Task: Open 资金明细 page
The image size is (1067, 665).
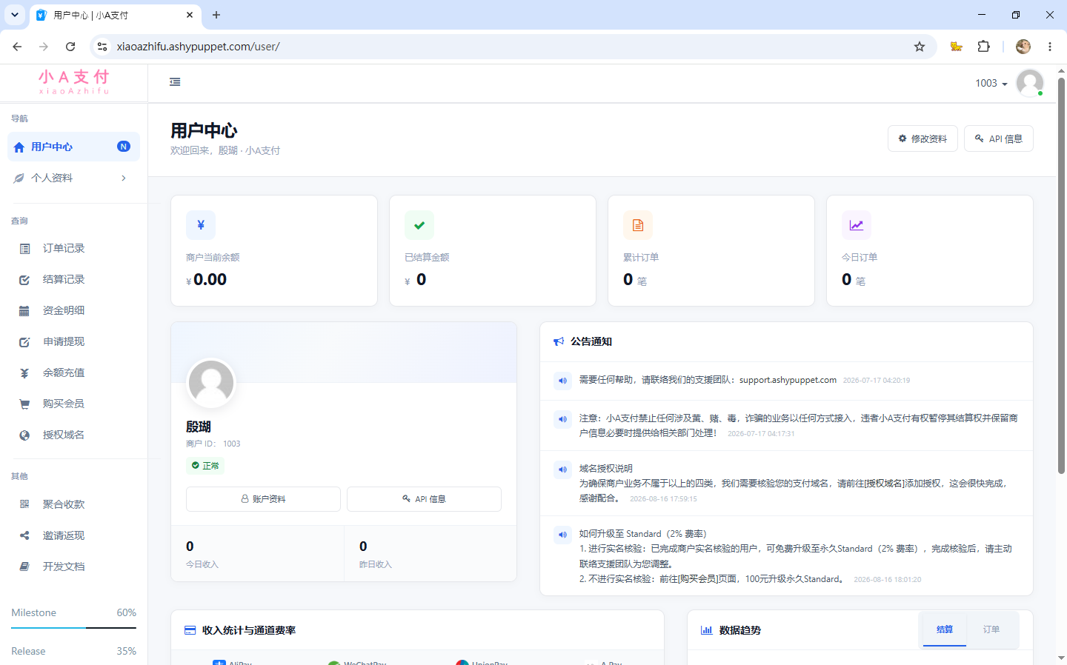Action: (x=64, y=310)
